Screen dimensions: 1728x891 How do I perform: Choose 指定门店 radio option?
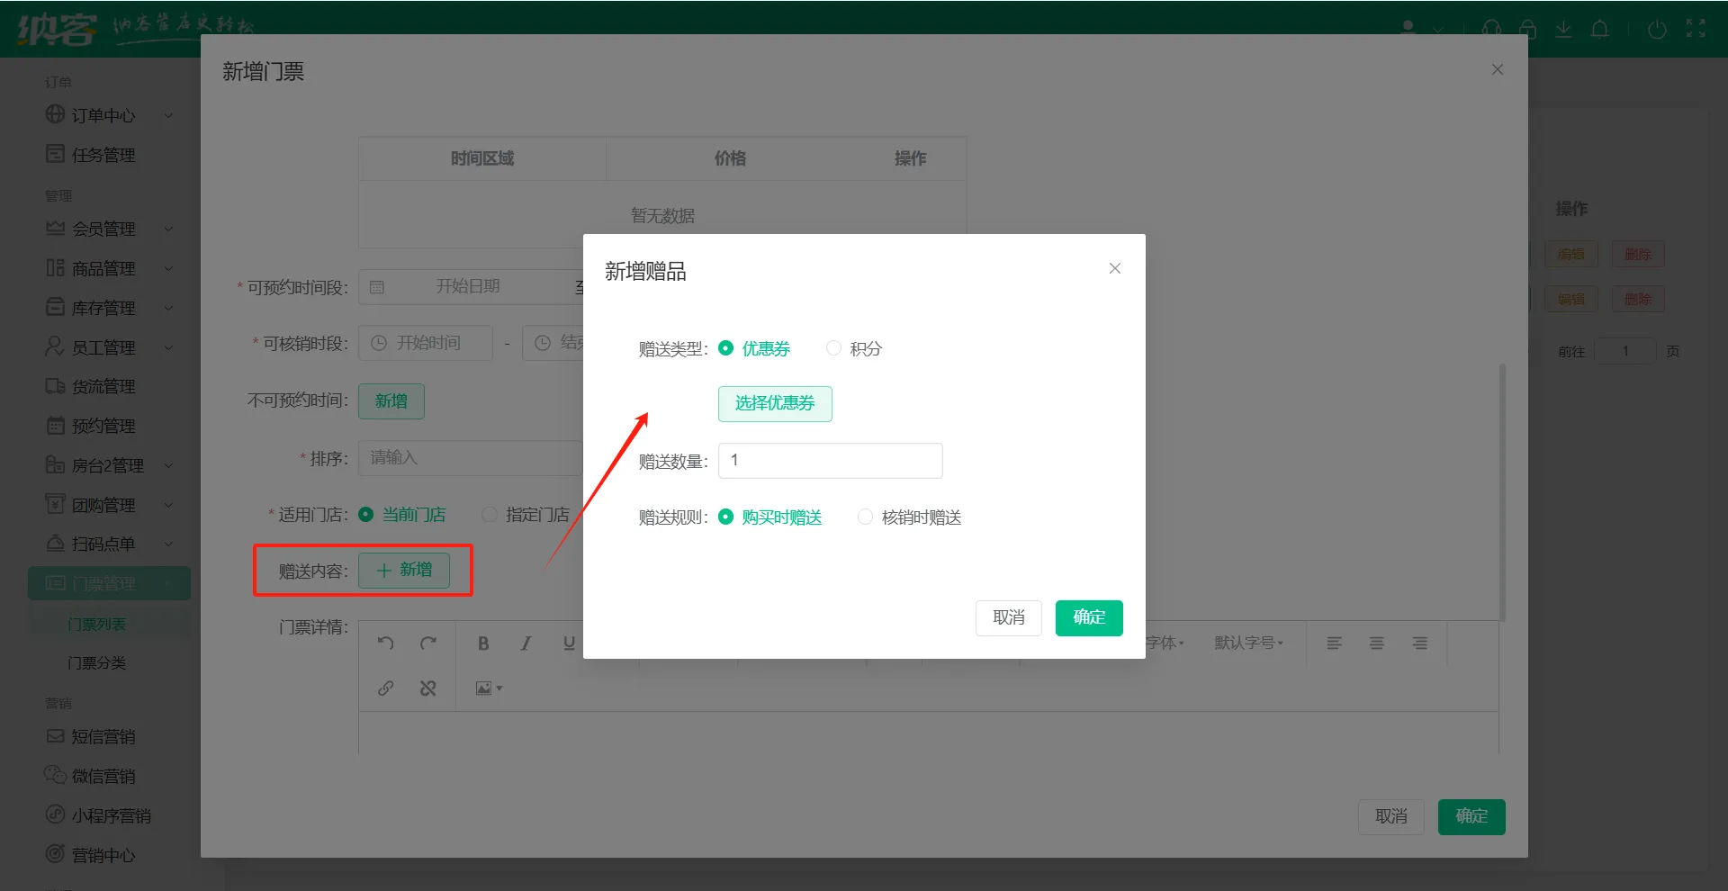pos(490,515)
